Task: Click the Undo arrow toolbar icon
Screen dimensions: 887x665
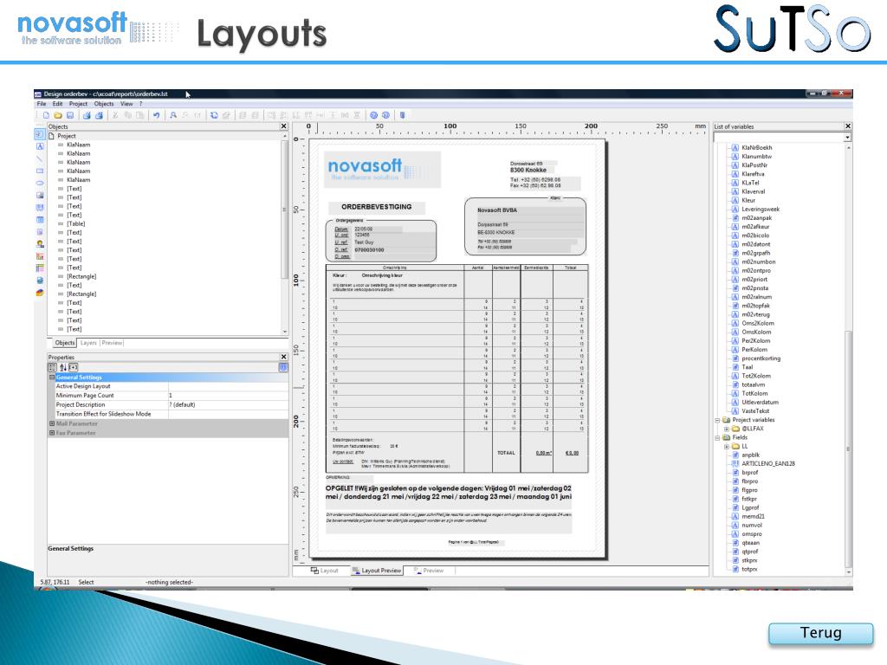Action: click(x=156, y=115)
